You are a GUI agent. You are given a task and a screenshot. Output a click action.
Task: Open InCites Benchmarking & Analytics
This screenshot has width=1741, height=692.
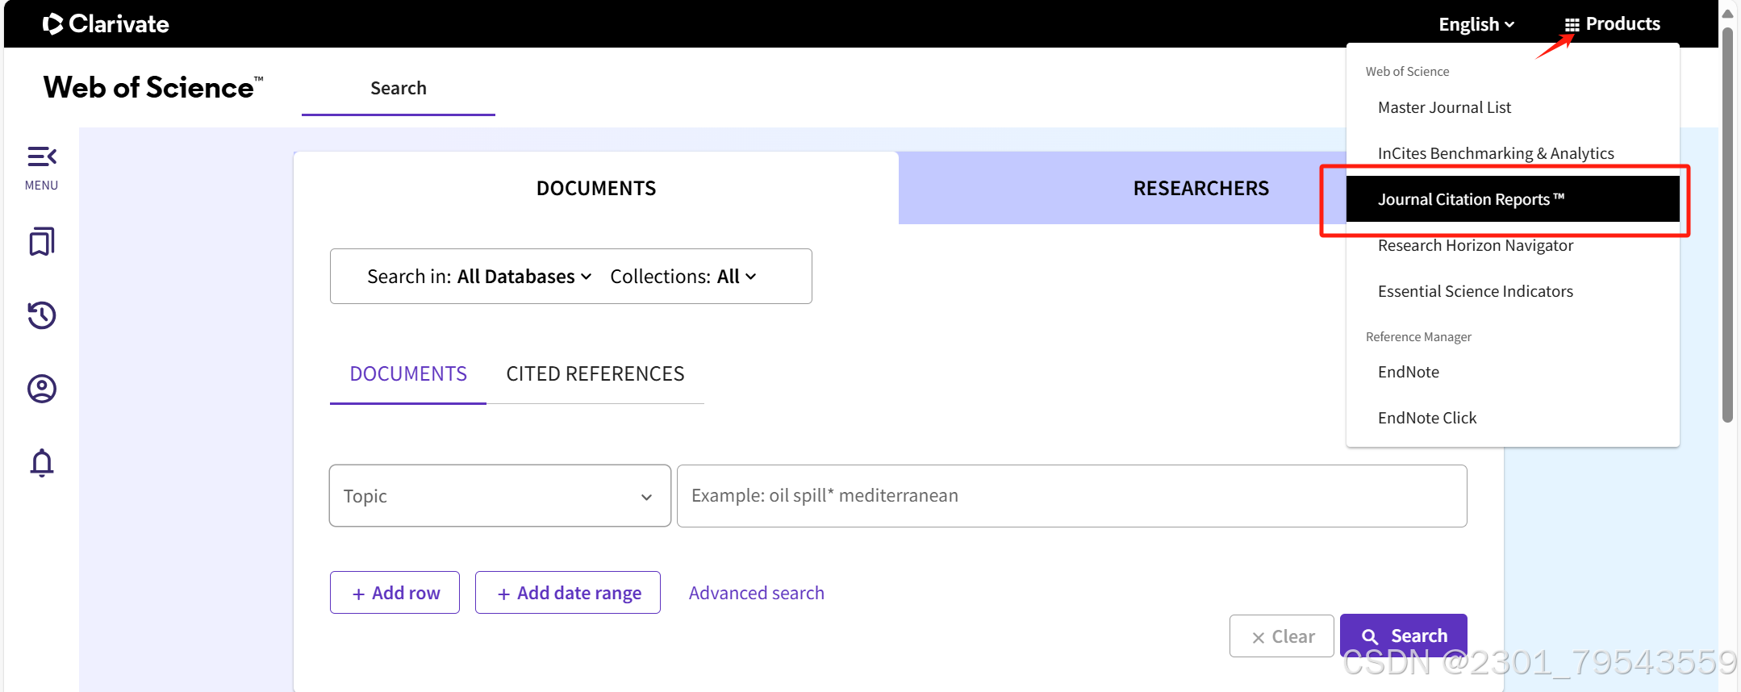[x=1513, y=153]
